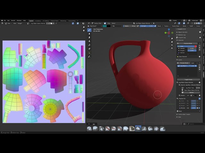205x153 pixels.
Task: Click the pan hand icon in image editor
Action: pos(84,31)
